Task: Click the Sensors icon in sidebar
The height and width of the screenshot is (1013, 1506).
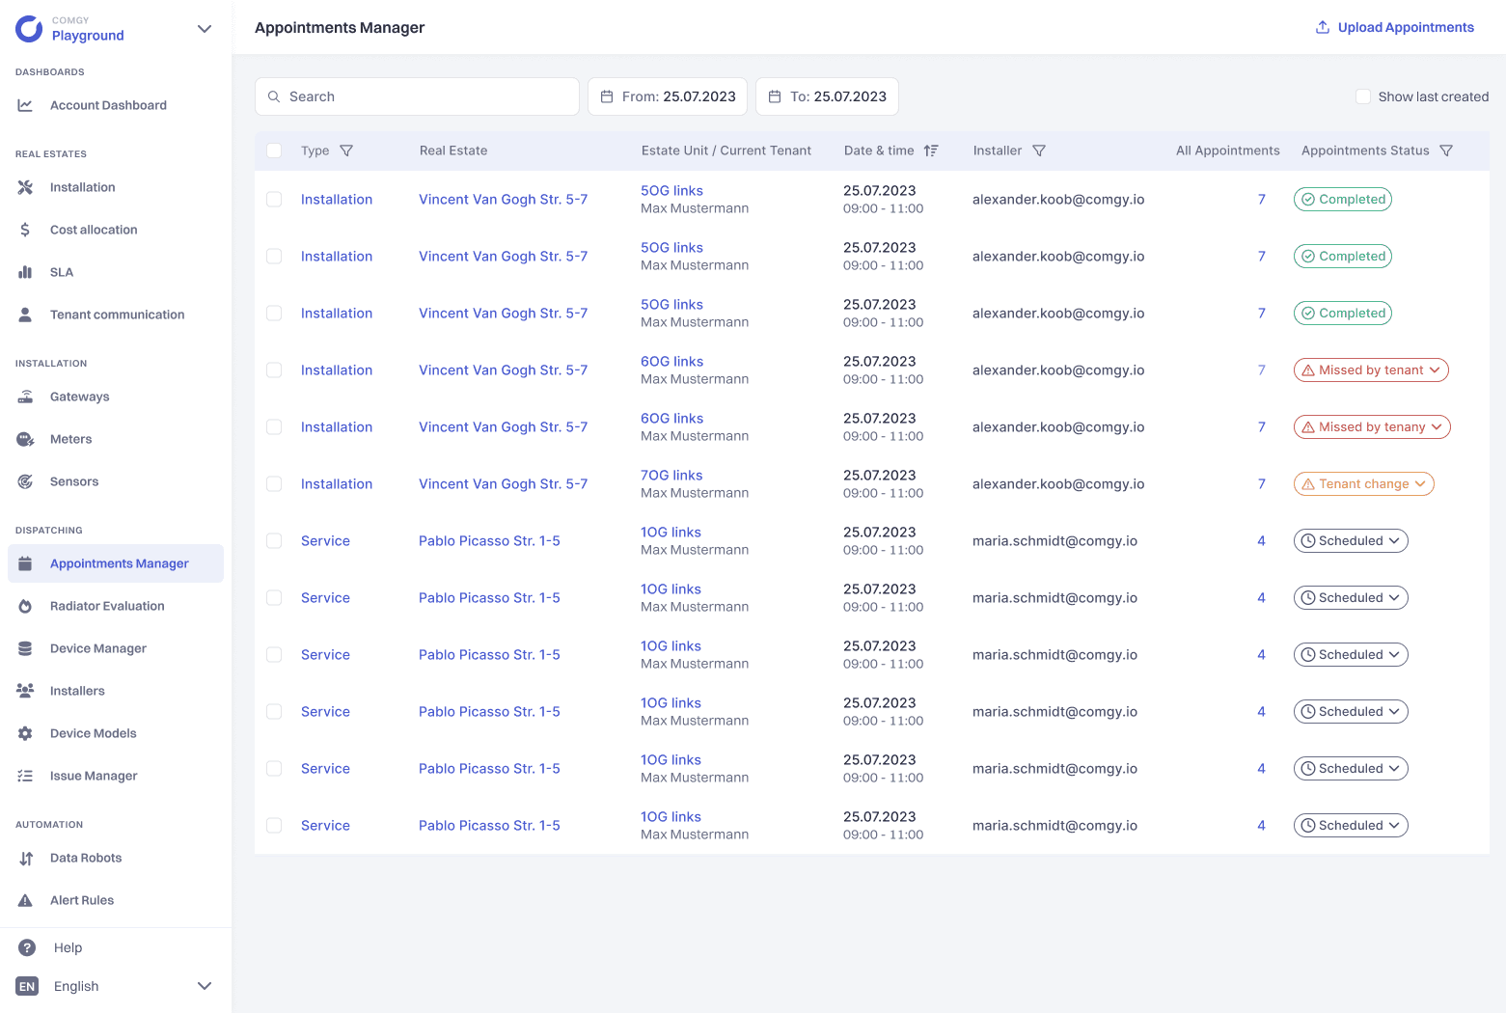Action: pyautogui.click(x=25, y=481)
